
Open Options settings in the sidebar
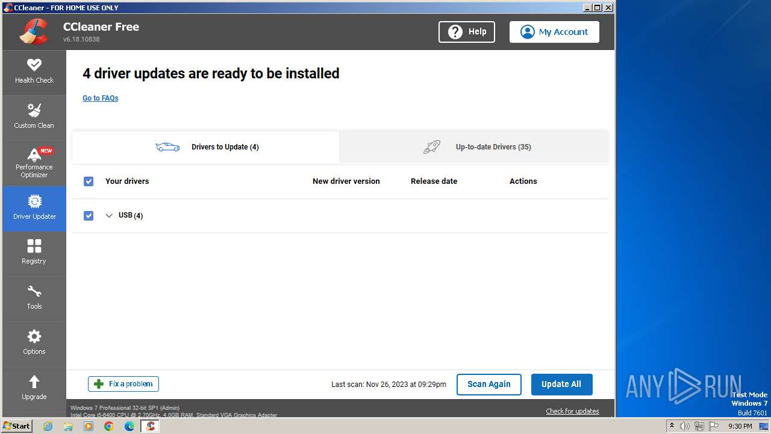34,344
